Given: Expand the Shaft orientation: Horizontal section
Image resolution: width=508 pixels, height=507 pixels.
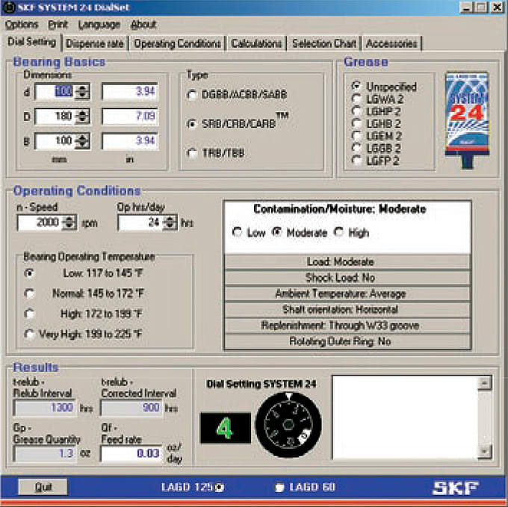Looking at the screenshot, I should (x=347, y=310).
